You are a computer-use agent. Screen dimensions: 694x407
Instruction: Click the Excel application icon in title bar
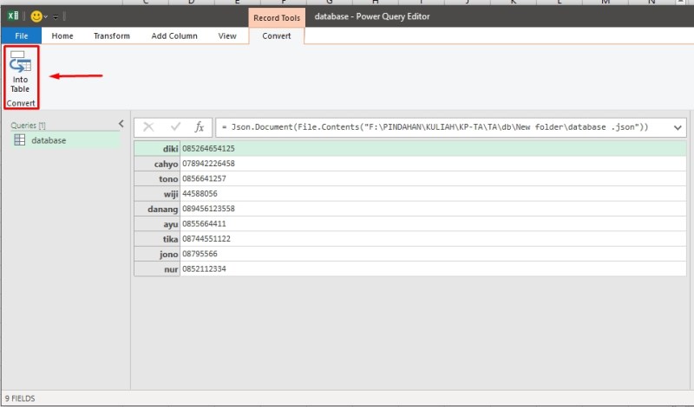coord(13,16)
